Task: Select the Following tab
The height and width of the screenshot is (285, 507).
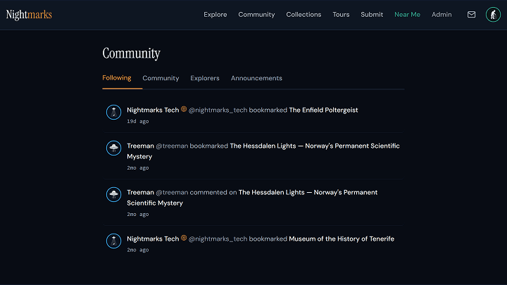Action: [117, 78]
